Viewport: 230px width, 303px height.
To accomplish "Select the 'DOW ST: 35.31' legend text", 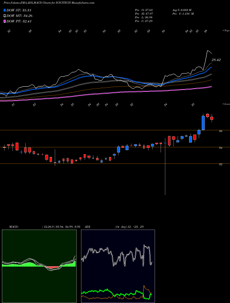I will [x=19, y=10].
